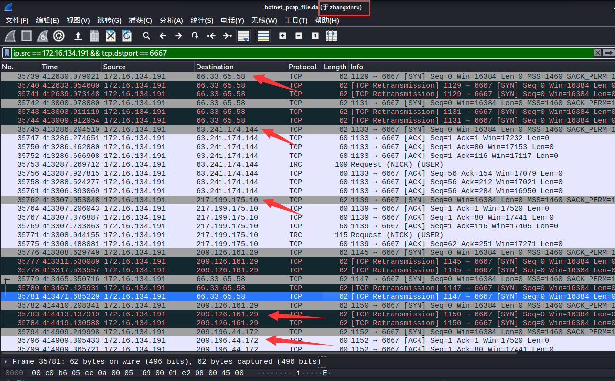Close this capture file
615x381 pixels.
point(111,36)
